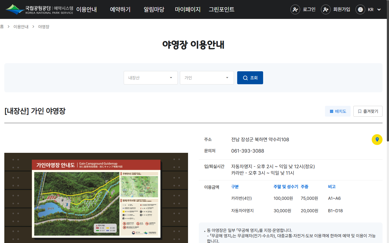Click the 로그인 link
This screenshot has width=389, height=243.
point(309,9)
